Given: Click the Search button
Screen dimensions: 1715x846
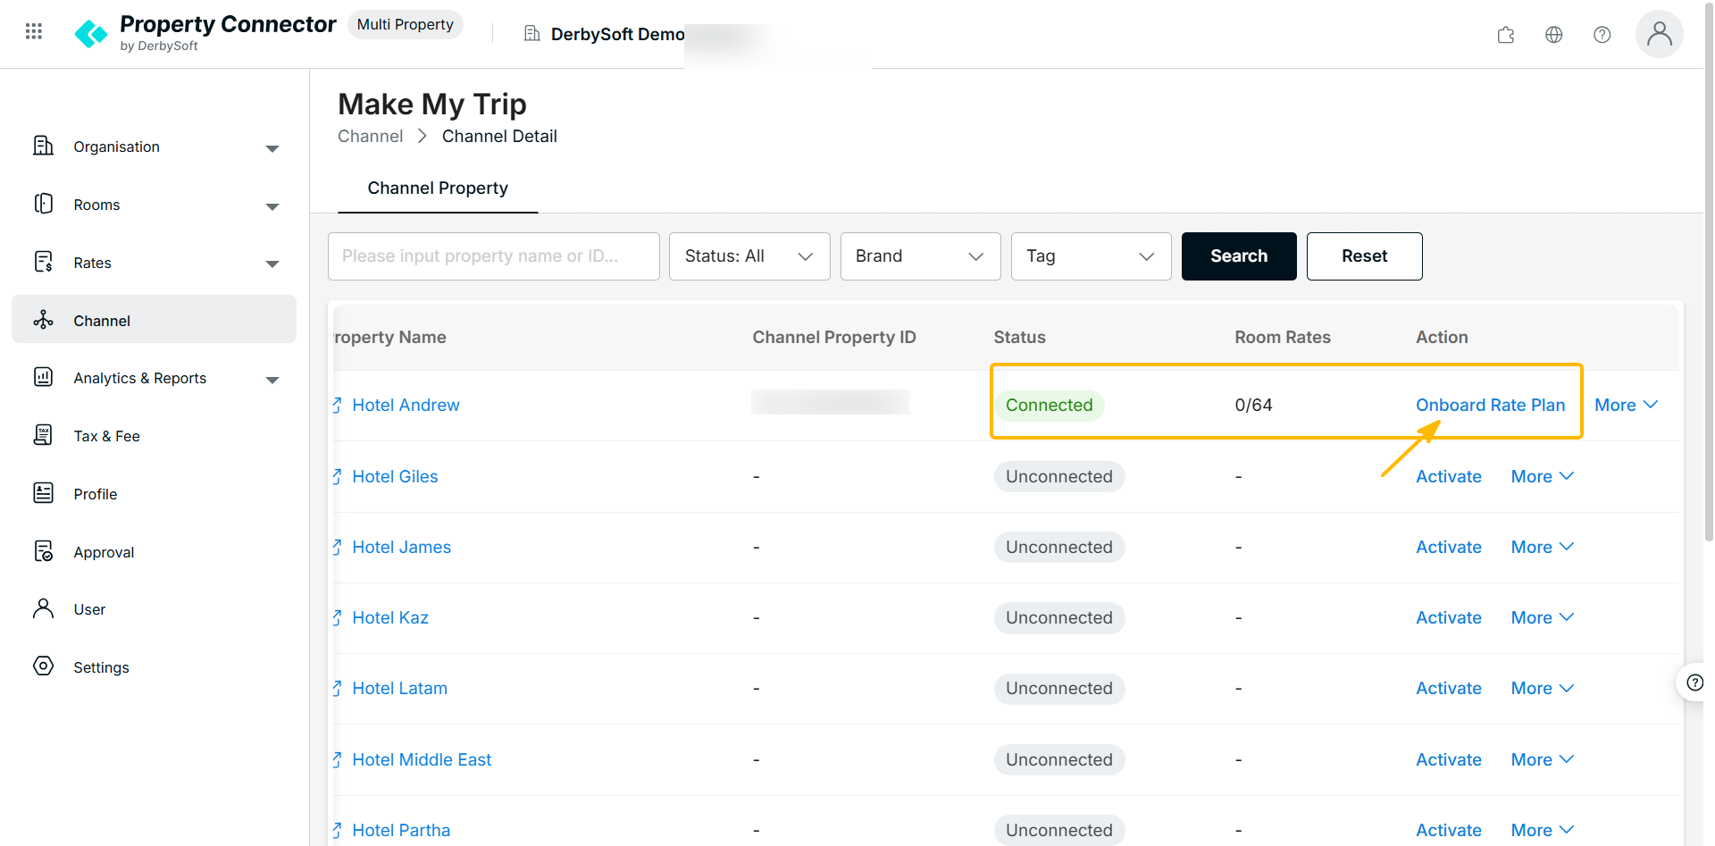Looking at the screenshot, I should [x=1239, y=256].
